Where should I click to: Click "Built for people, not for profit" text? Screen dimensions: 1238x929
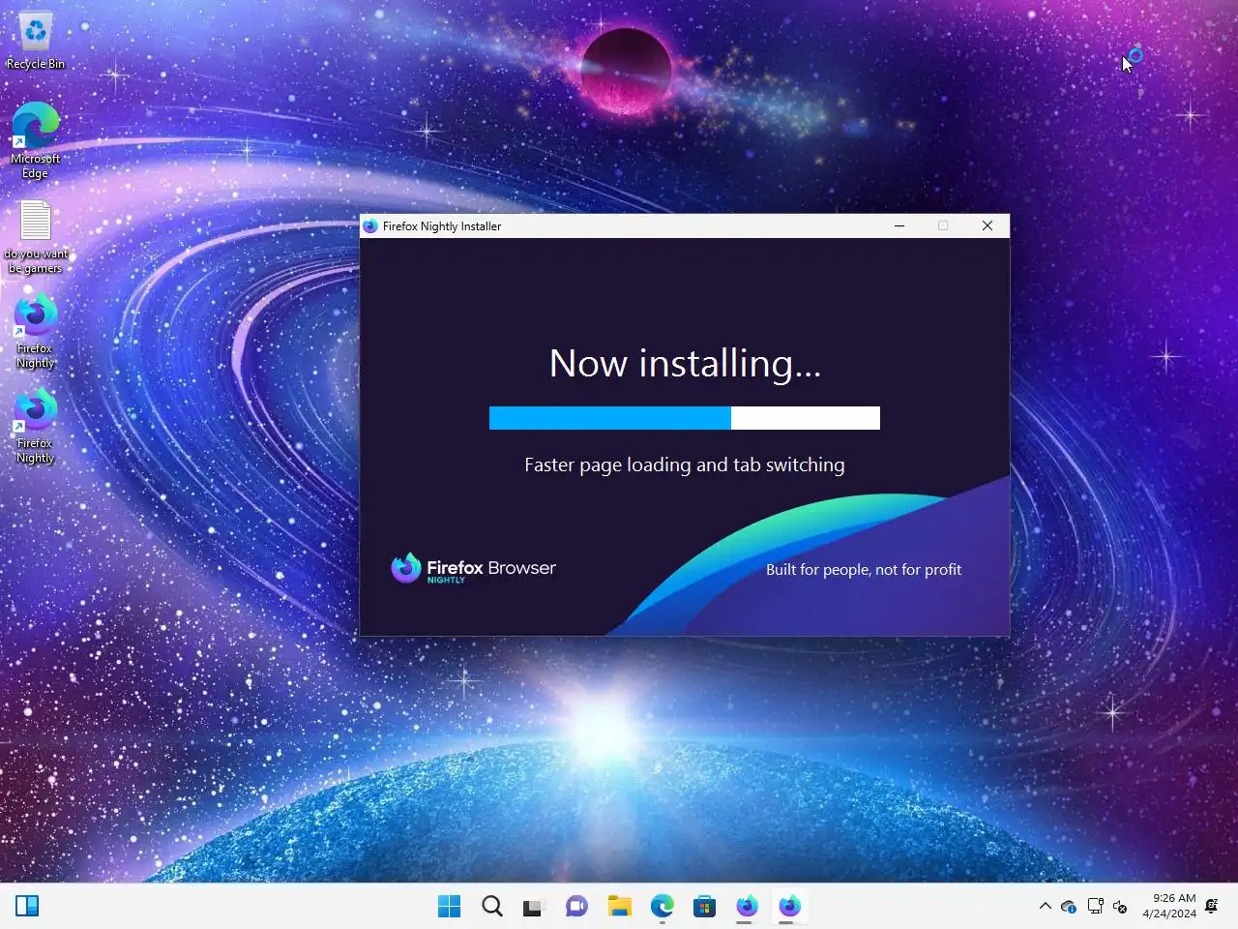point(864,570)
